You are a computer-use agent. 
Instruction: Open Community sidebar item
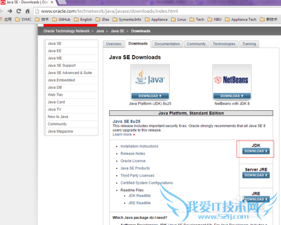[x=71, y=124]
